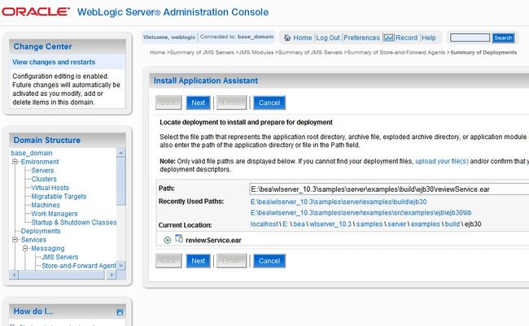This screenshot has width=529, height=326.
Task: Click JMS Modules breadcrumb link
Action: click(x=256, y=52)
